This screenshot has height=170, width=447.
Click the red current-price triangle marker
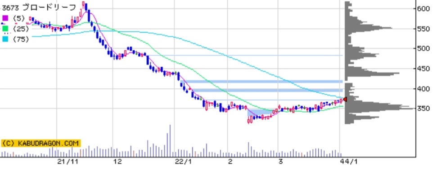(x=345, y=99)
